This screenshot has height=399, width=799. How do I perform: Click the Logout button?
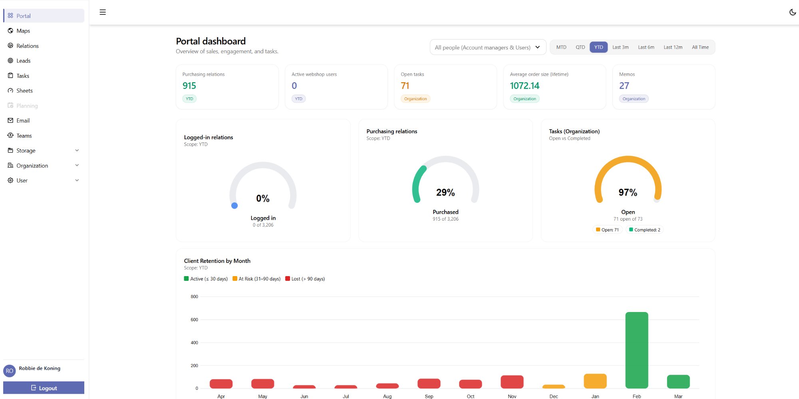pyautogui.click(x=44, y=388)
